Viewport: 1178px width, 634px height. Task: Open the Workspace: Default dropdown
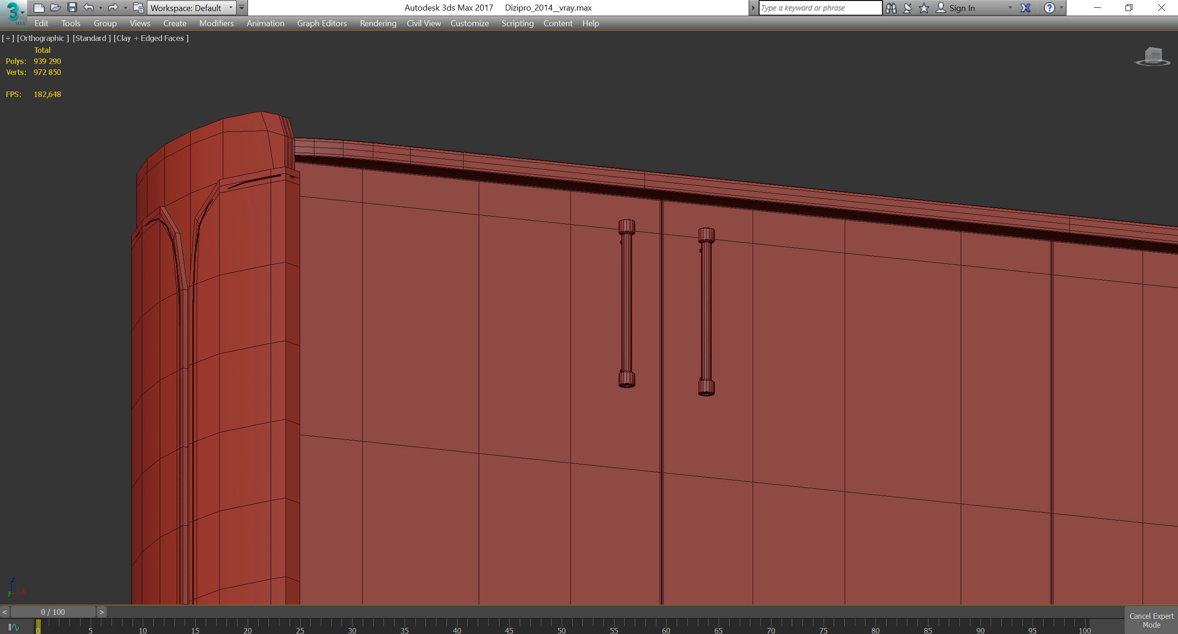click(x=191, y=8)
